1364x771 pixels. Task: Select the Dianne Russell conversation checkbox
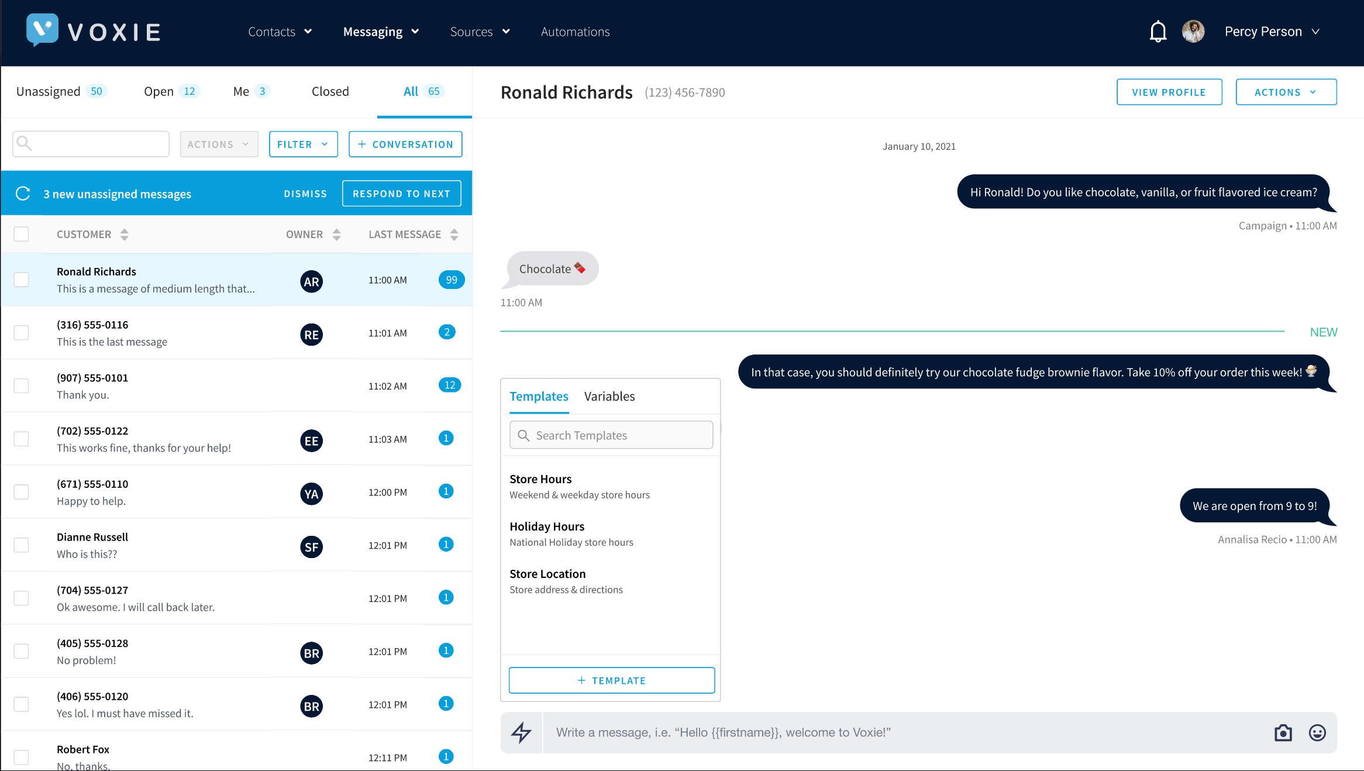22,545
